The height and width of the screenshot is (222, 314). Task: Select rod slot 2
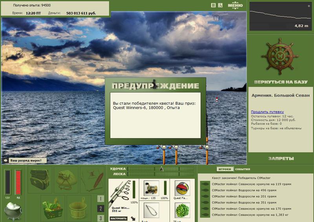point(100,209)
